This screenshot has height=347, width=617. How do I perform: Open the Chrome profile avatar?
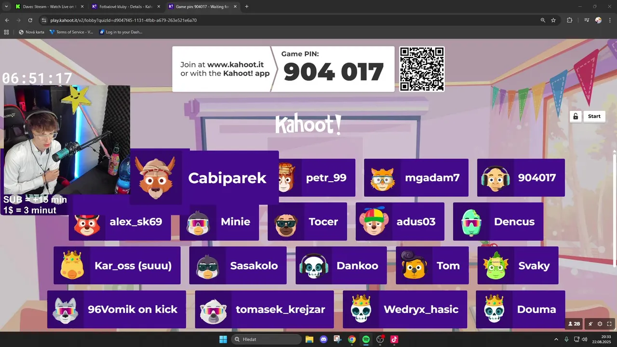(598, 20)
